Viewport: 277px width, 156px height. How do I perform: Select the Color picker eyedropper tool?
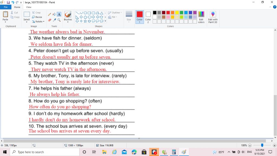tap(54, 20)
